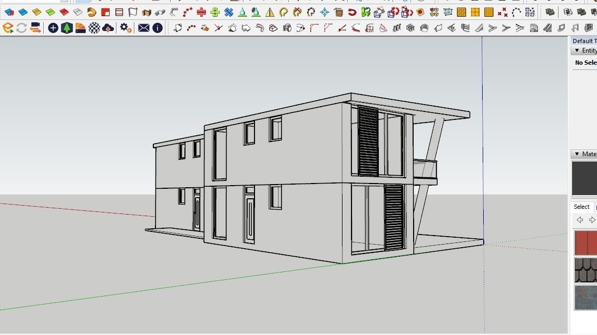The height and width of the screenshot is (335, 597).
Task: Click the mail envelope icon
Action: click(x=143, y=28)
